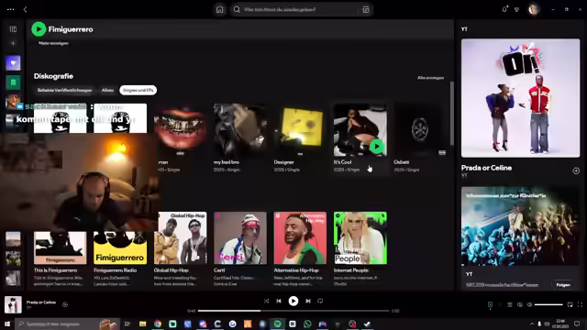The image size is (587, 330).
Task: Open the profile avatar menu
Action: (534, 9)
